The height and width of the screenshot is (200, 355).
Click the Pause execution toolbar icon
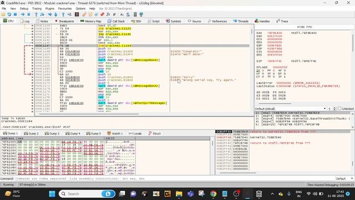point(29,14)
